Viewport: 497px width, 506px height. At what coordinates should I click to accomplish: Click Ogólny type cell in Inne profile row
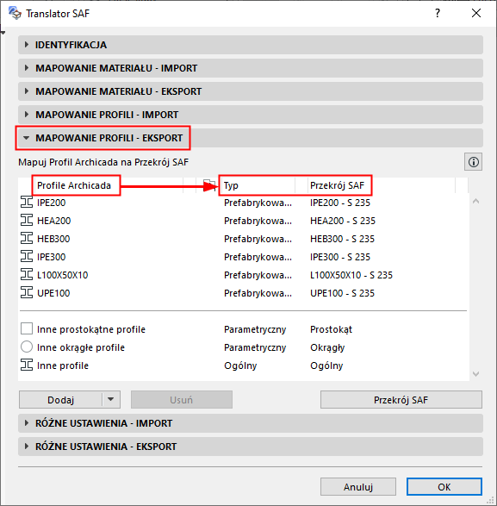coord(240,365)
